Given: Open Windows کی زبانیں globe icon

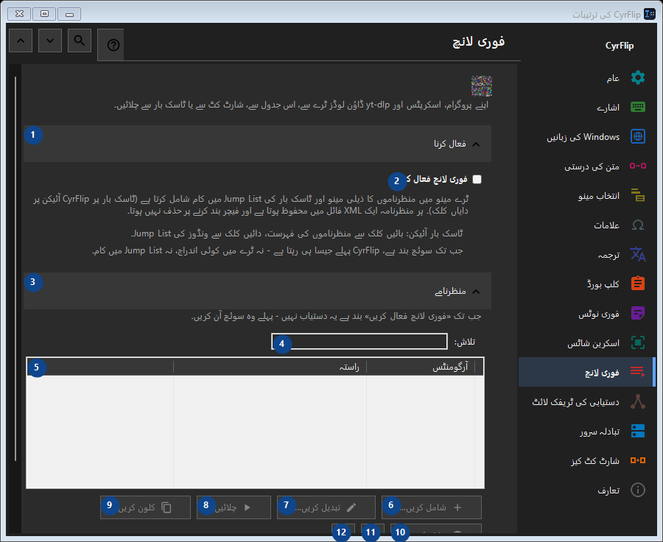Looking at the screenshot, I should tap(638, 136).
